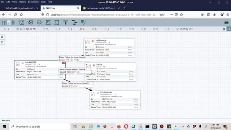Viewport: 231px width, 130px height.
Task: Click the InvokeHTTP processor icon
Action: [x=18, y=64]
